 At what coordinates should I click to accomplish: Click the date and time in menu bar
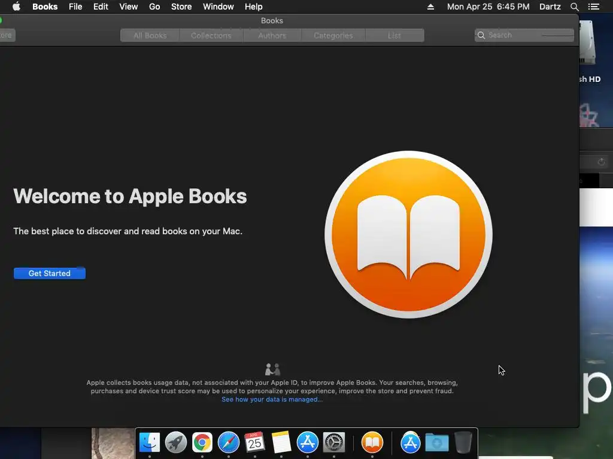pyautogui.click(x=488, y=7)
